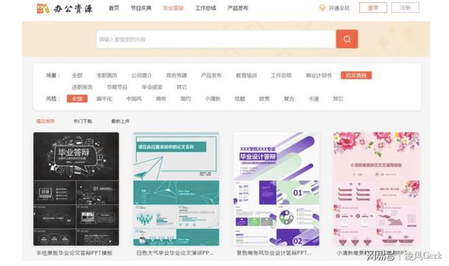Filter scene by 教育培训
Viewport: 449px width, 266px height.
246,76
